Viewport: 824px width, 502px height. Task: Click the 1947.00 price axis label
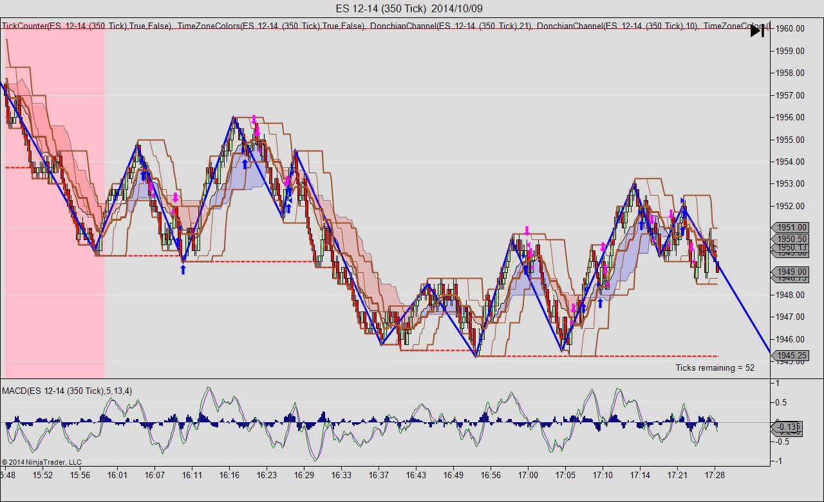tap(791, 317)
